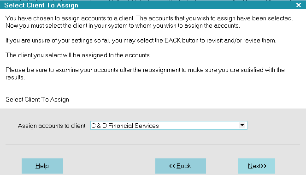Screen dimensions: 306x175
Task: Click empty gray area between Back and Next
Action: click(x=222, y=166)
